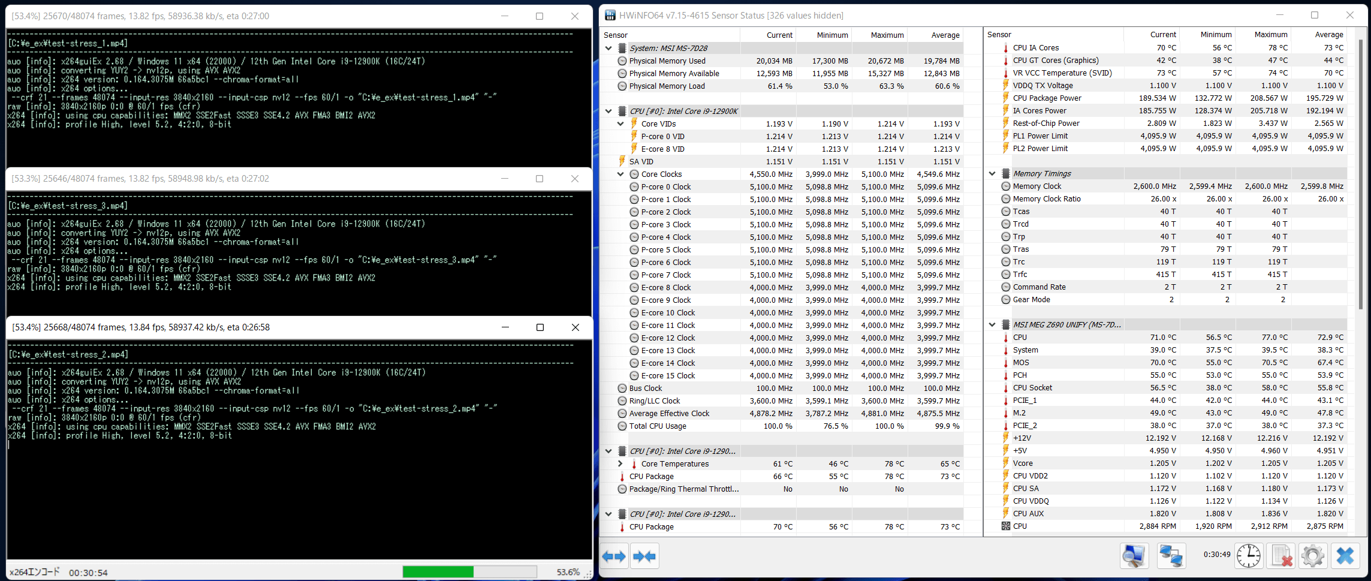1371x581 pixels.
Task: Select the Memory Clock Ratio row
Action: [x=1166, y=199]
